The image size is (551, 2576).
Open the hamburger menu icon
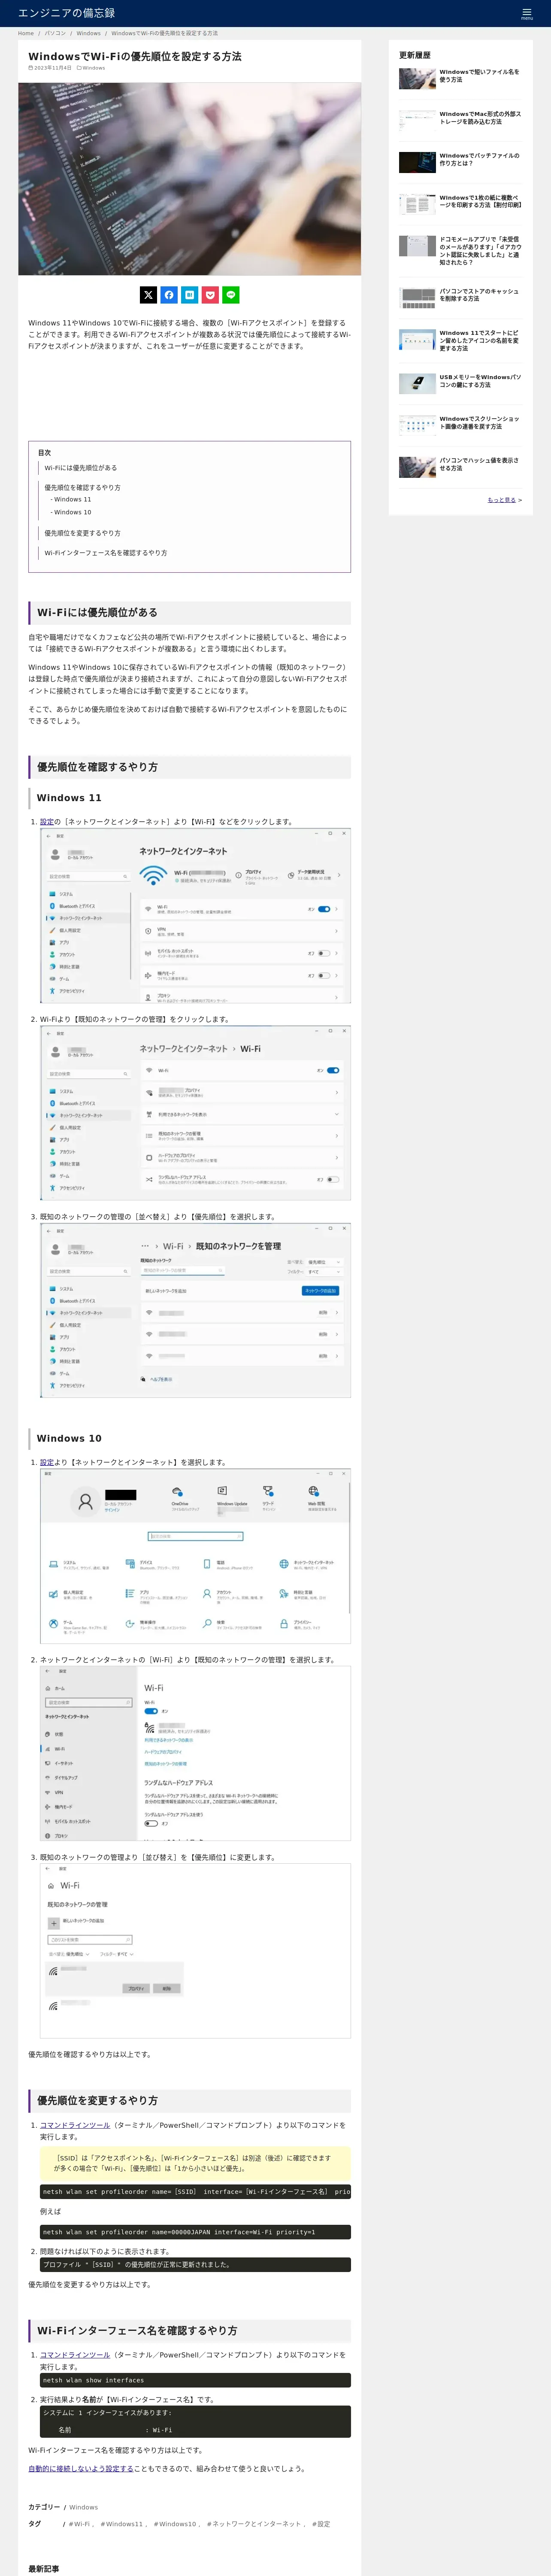(x=526, y=13)
